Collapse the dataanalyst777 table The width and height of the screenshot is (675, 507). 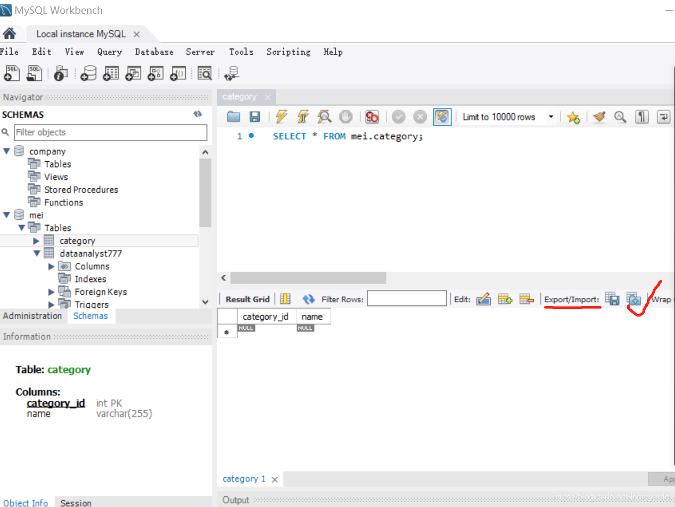point(36,253)
